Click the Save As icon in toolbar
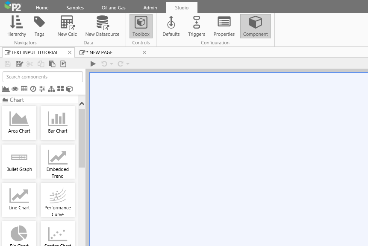Viewport: 368px width, 246px height. pos(19,64)
